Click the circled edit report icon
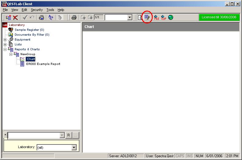Image resolution: width=242 pixels, height=160 pixels. tap(147, 17)
